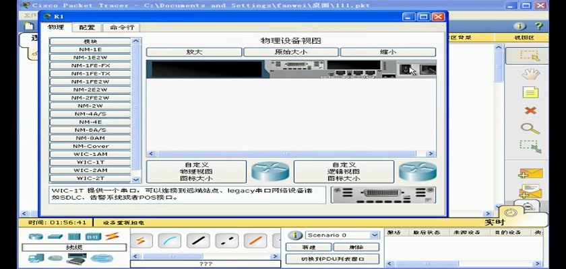The image size is (566, 269).
Task: Switch to the 配置 tab
Action: tap(87, 28)
